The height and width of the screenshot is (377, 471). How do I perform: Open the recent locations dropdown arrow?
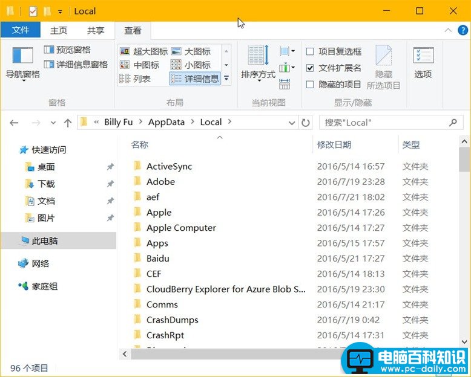click(x=53, y=123)
